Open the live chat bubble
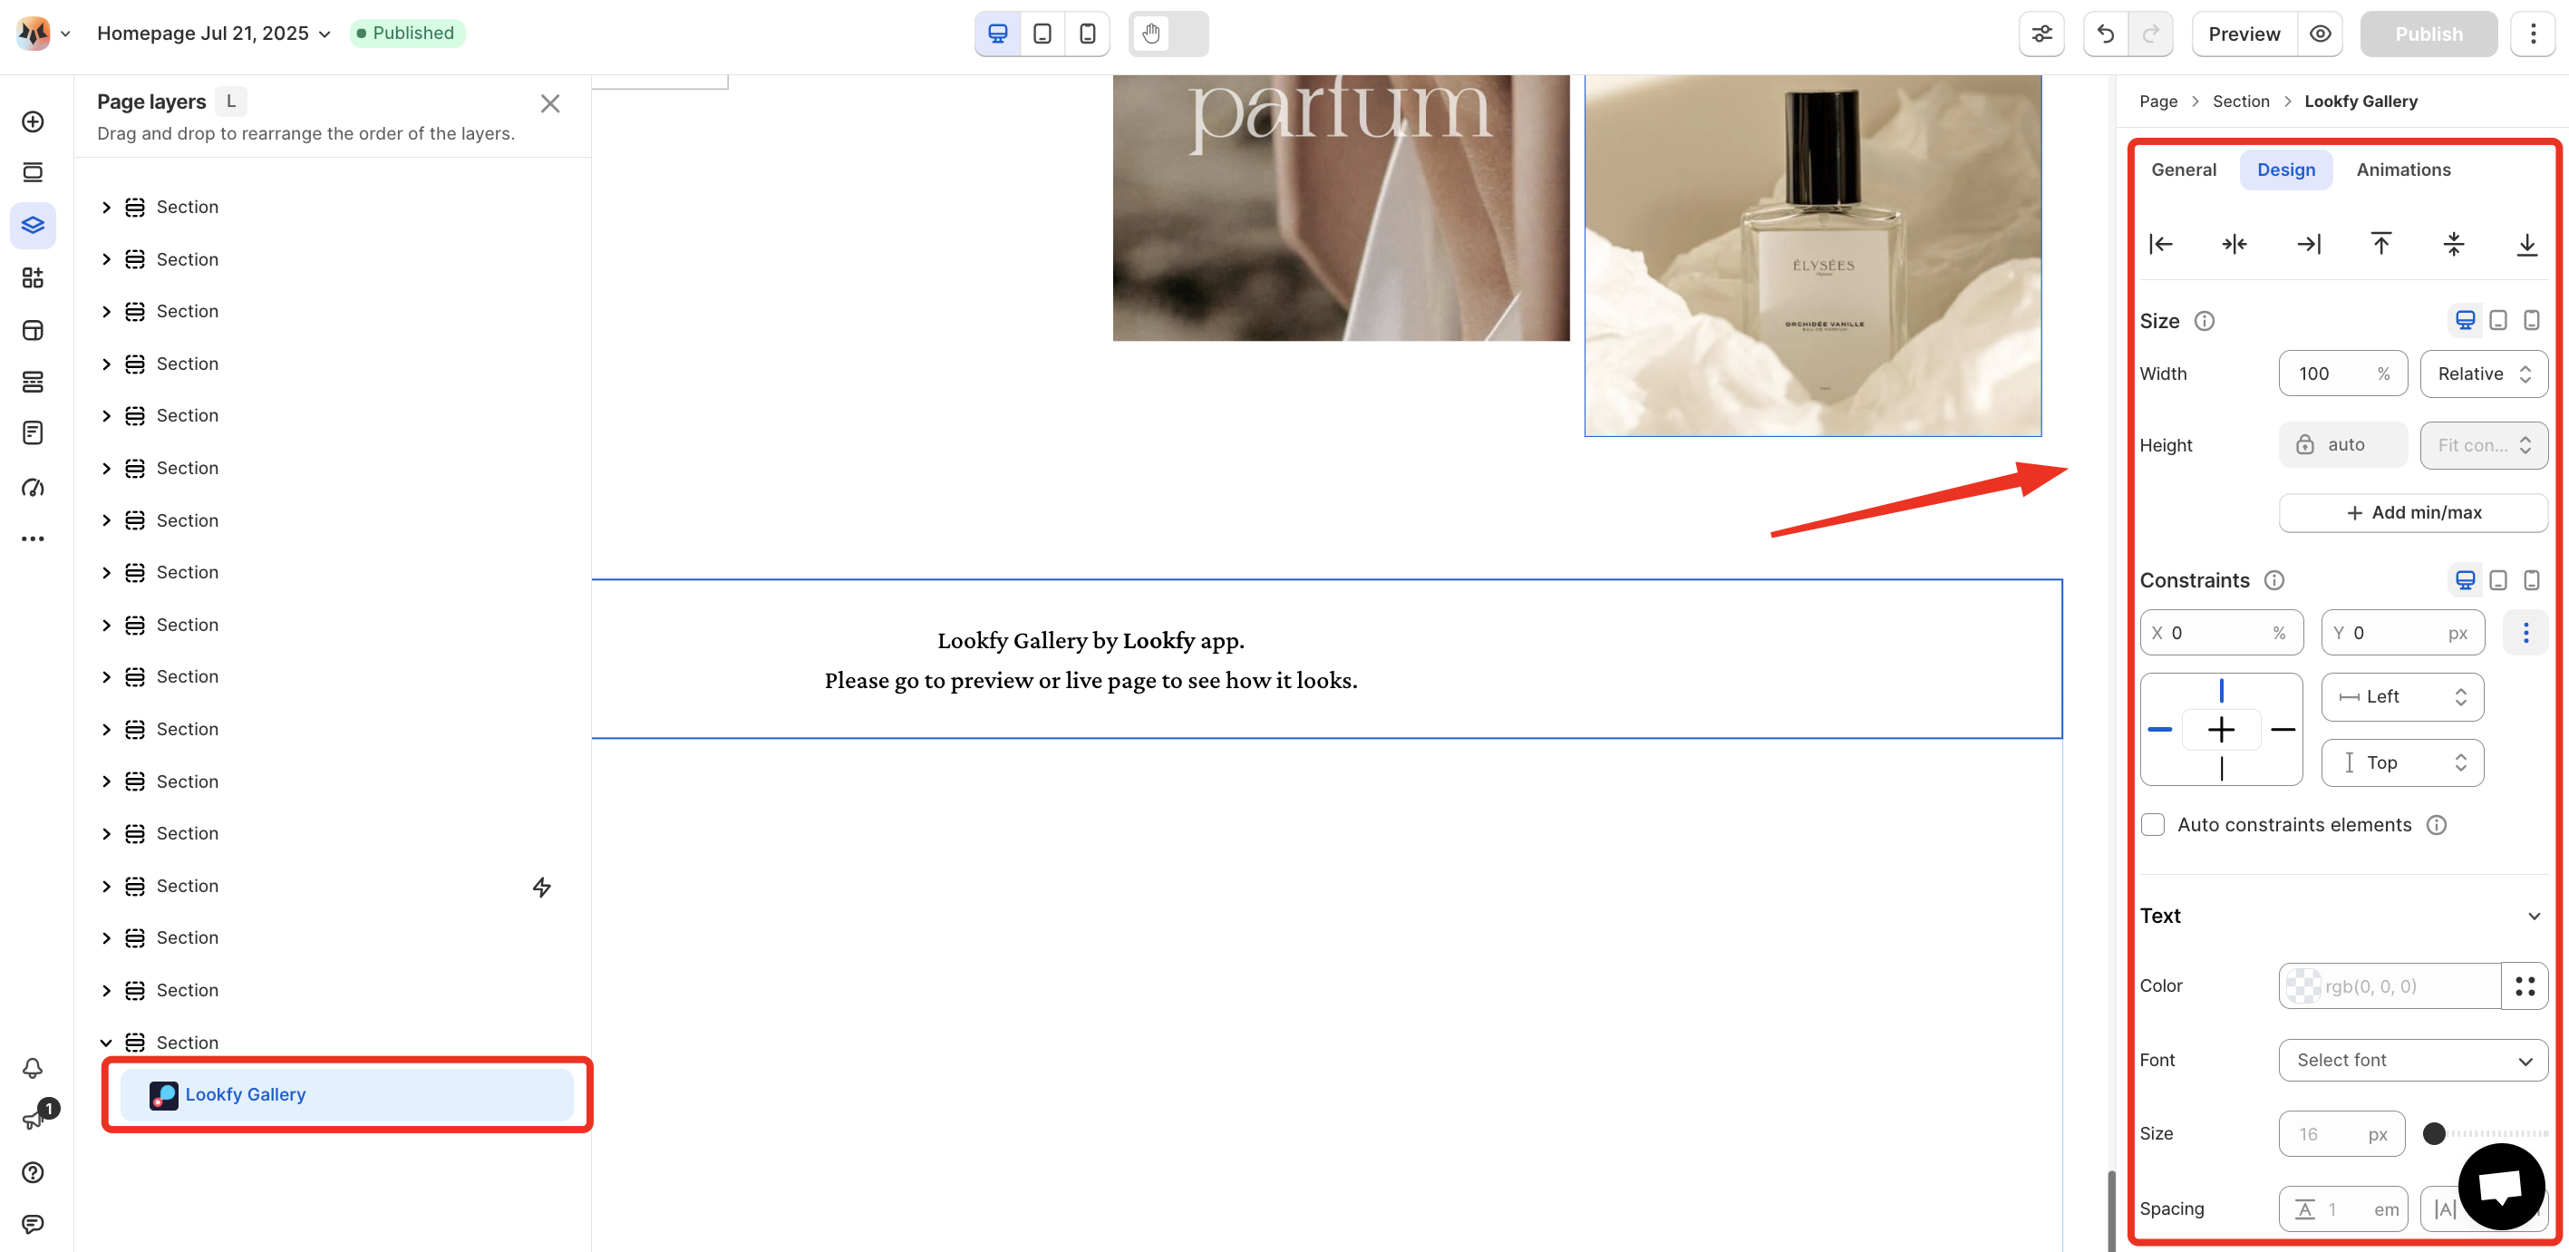This screenshot has height=1252, width=2569. (x=2502, y=1186)
